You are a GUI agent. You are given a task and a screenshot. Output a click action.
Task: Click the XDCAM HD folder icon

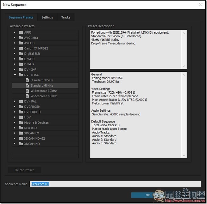tap(21, 144)
